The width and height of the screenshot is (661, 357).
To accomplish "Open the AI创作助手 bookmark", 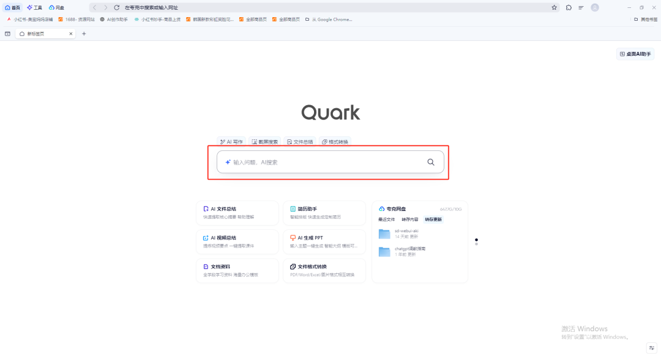I will click(114, 20).
